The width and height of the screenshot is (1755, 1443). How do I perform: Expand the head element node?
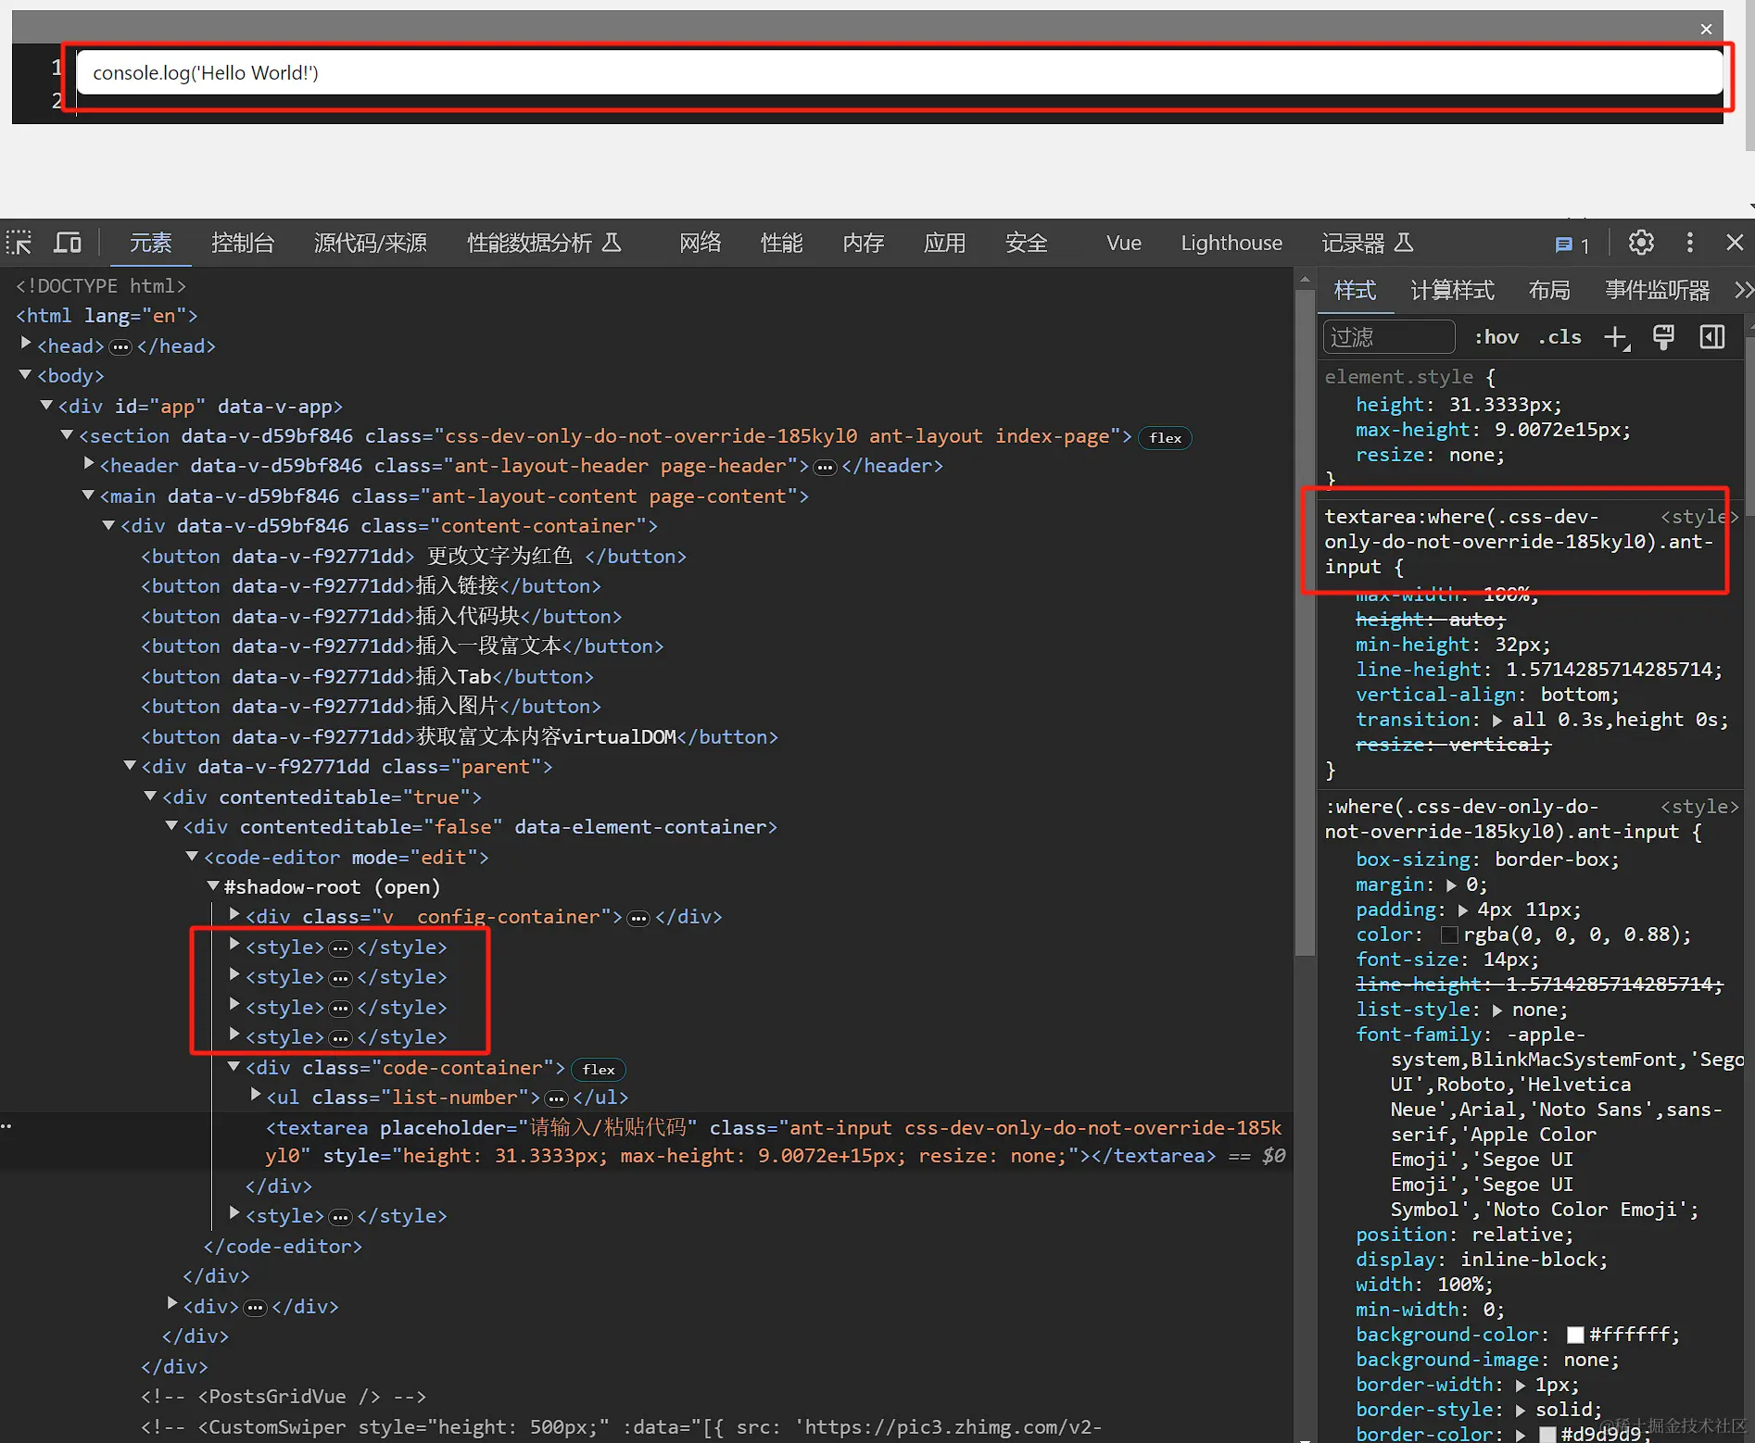(26, 345)
